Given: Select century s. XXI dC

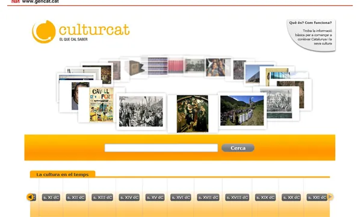Looking at the screenshot, I should (x=317, y=197).
